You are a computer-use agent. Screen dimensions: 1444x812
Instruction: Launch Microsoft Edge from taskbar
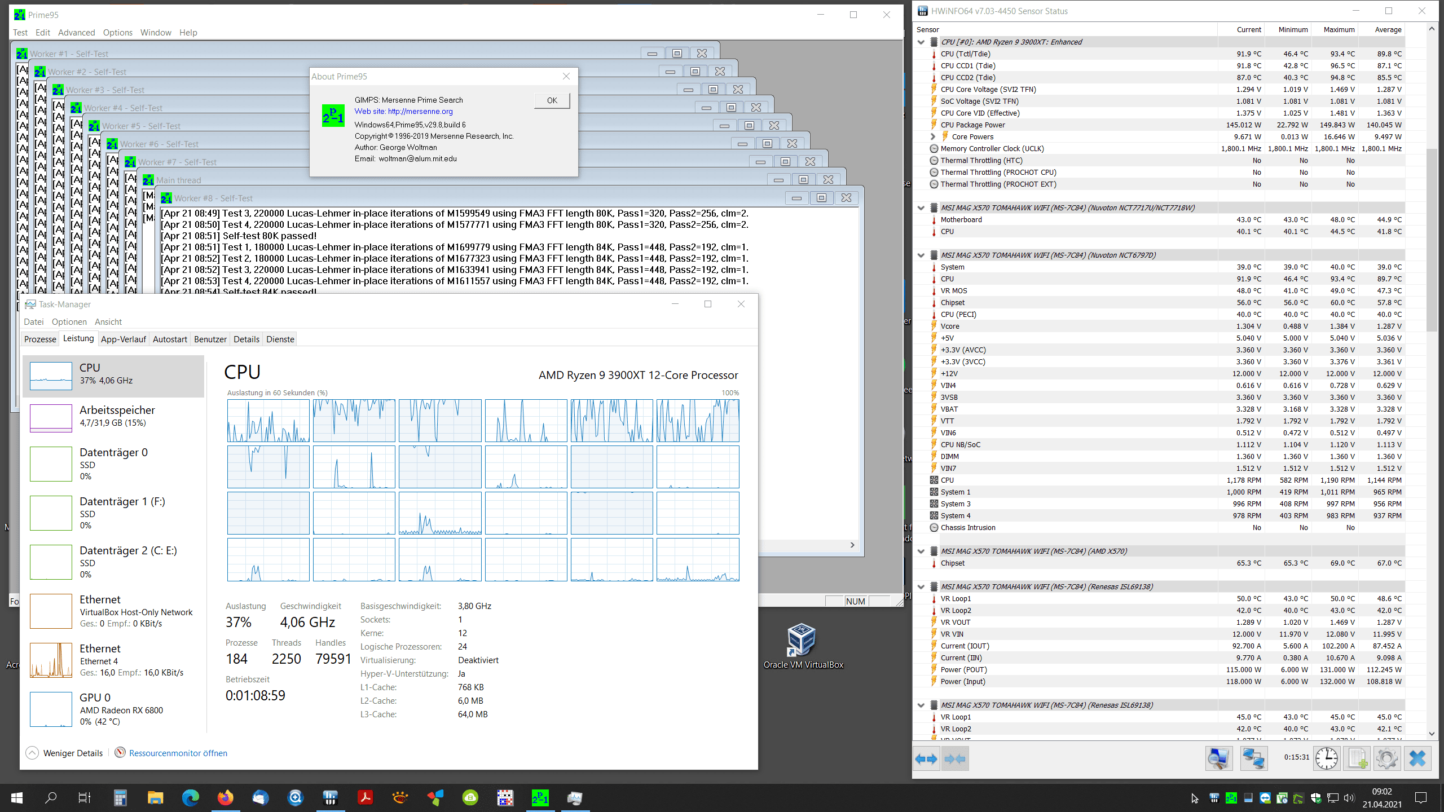(x=191, y=797)
